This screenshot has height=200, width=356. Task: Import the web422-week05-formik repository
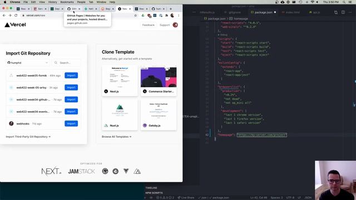coord(71,76)
